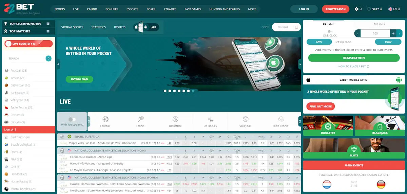
Task: Open the Live events 143 red button
Action: point(28,44)
